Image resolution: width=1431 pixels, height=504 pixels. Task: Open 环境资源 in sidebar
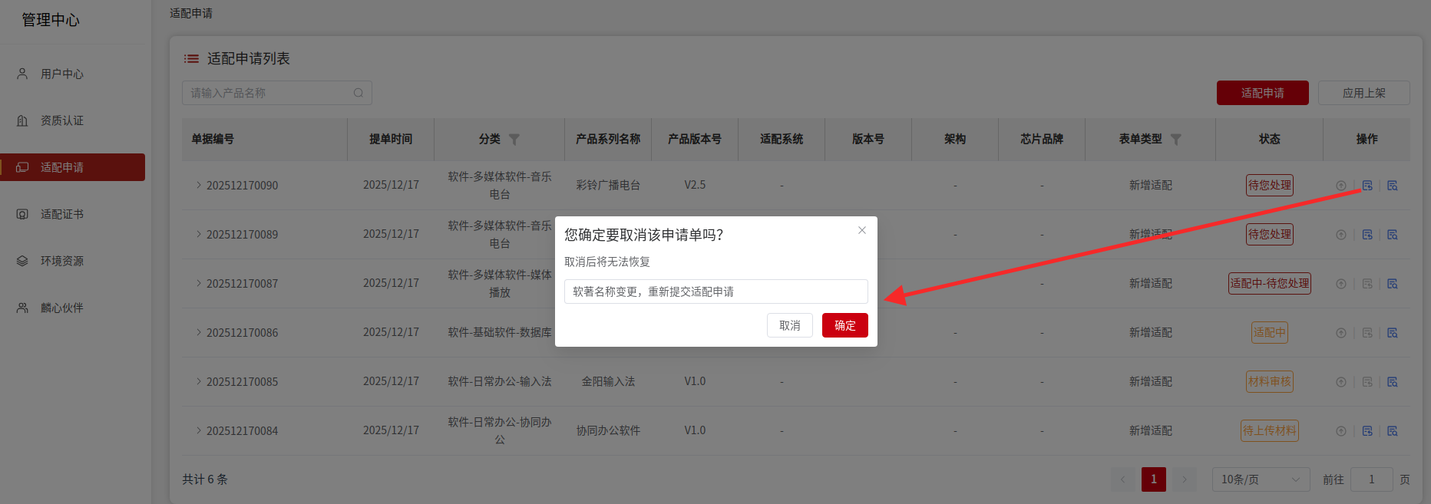pos(61,261)
